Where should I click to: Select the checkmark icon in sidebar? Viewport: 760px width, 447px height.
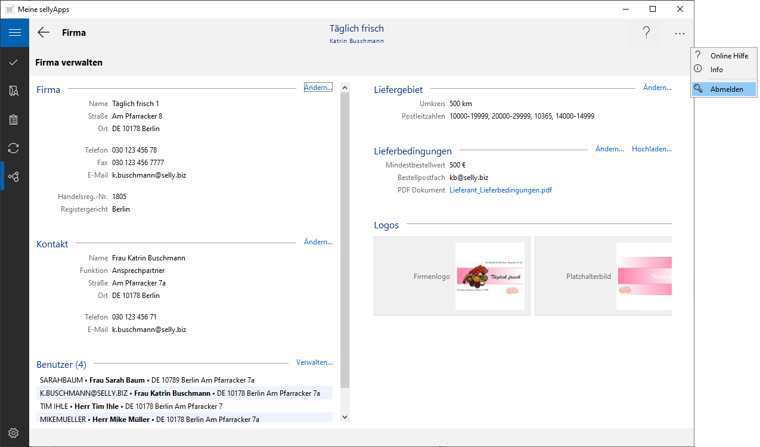14,62
